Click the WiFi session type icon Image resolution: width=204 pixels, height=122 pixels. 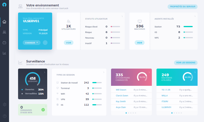click(57, 94)
